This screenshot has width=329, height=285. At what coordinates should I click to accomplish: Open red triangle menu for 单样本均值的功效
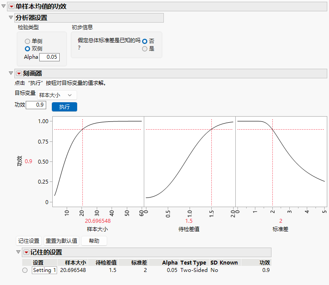[11, 7]
